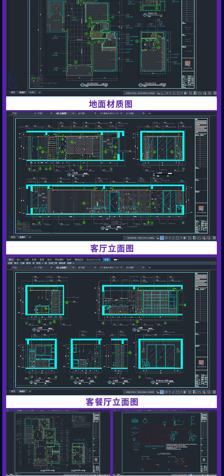Open the 协作 ribbon tab
Image resolution: width=224 pixels, height=476 pixels.
[x=69, y=259]
